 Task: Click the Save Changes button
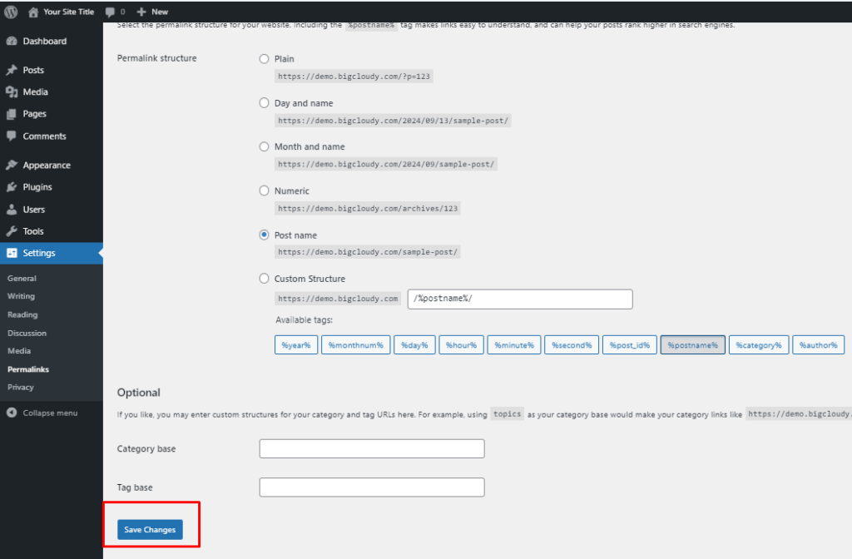click(x=150, y=529)
